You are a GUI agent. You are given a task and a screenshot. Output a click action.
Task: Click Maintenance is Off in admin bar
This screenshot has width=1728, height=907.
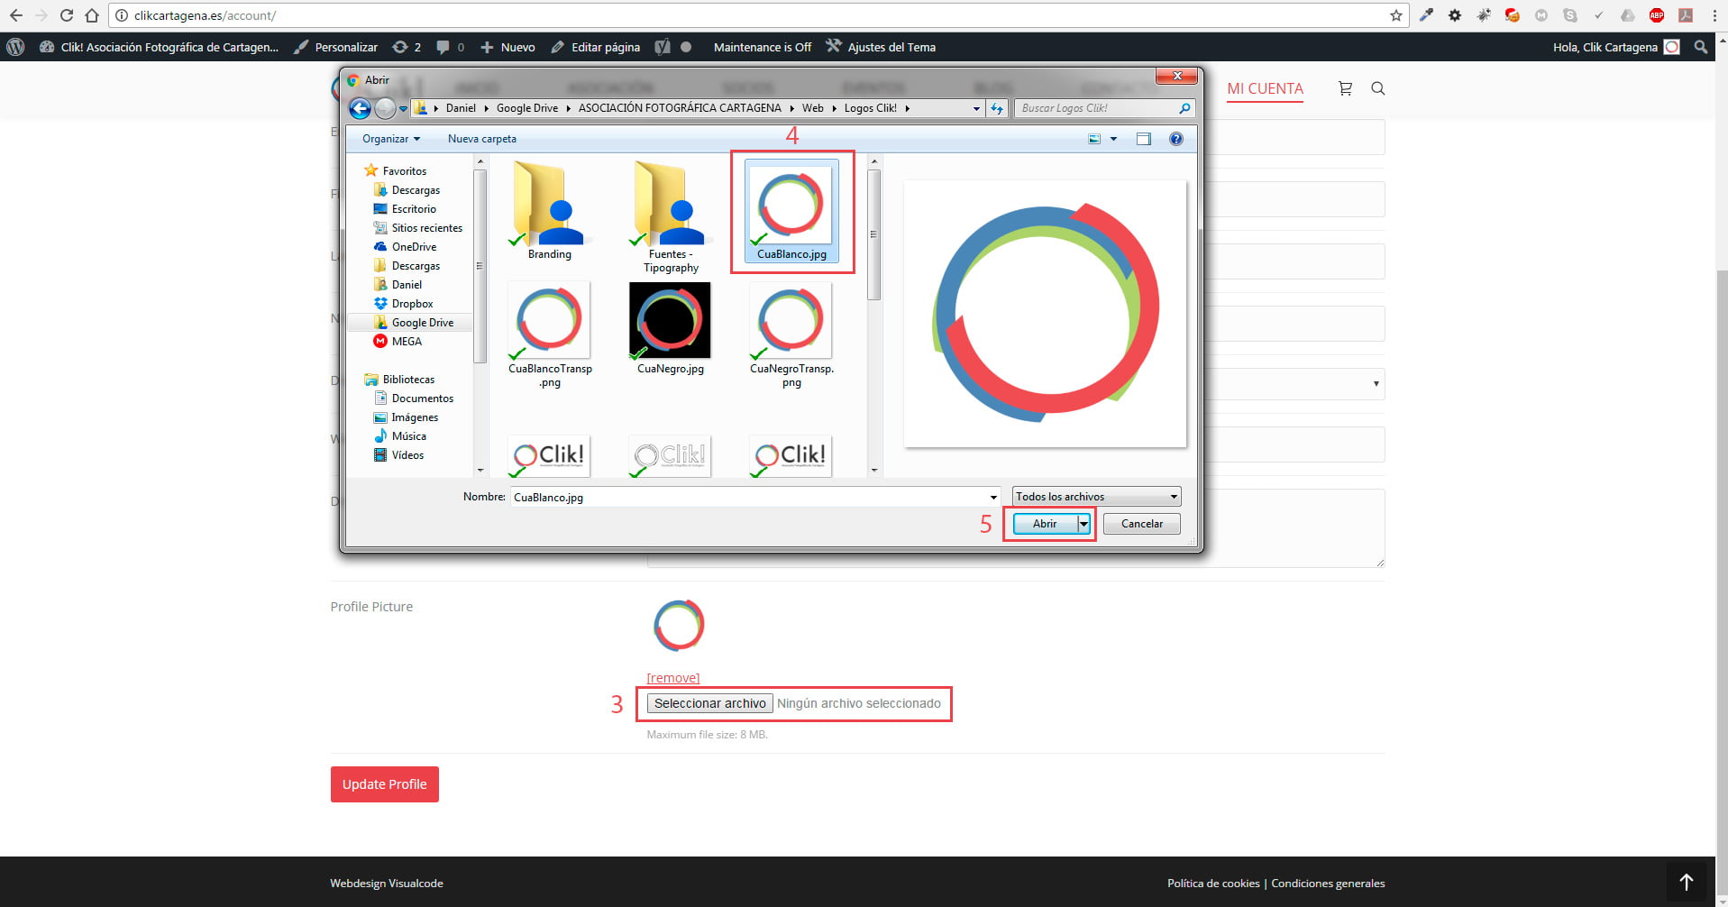762,47
